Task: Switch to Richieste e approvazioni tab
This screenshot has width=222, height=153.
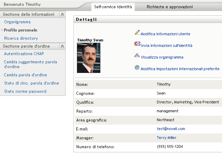Action: coord(169,7)
